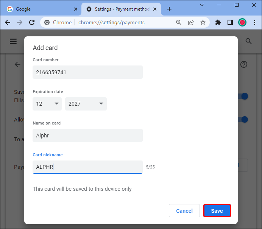Reload the current page
This screenshot has height=229, width=262.
[32, 22]
